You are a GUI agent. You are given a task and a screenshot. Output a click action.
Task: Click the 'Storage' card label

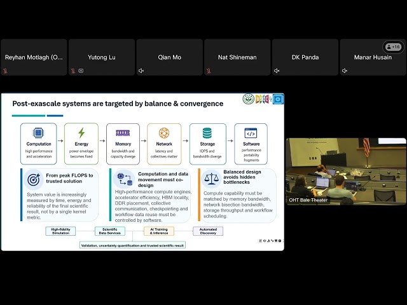coord(207,144)
